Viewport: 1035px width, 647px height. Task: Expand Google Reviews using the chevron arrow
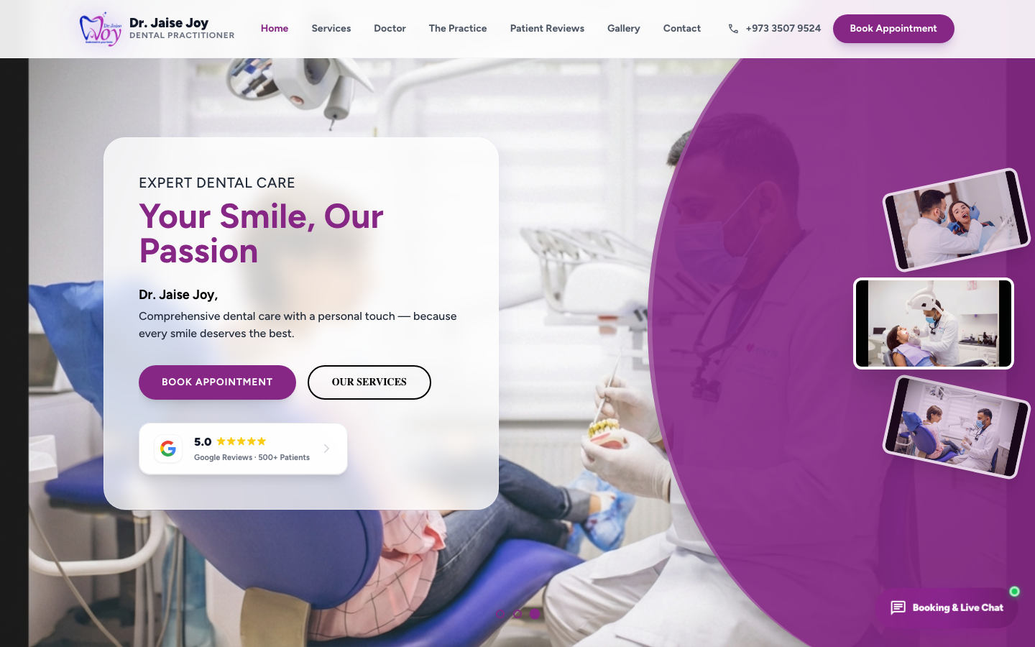tap(326, 449)
